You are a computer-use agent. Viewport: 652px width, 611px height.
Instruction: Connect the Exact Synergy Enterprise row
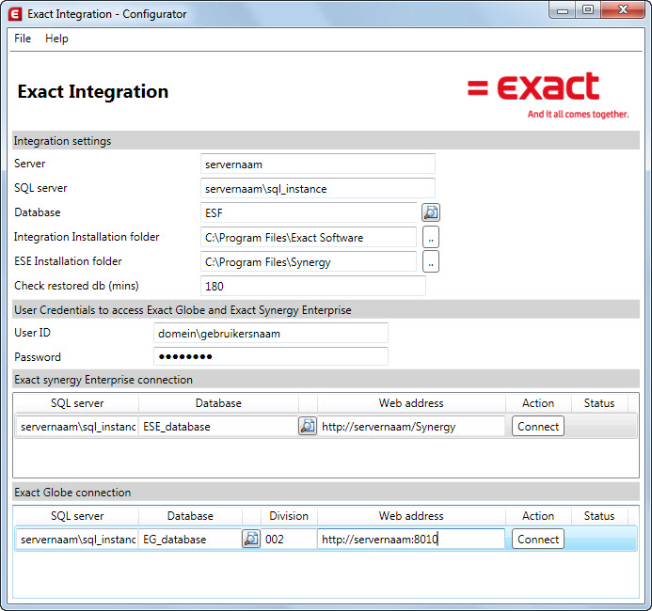(x=537, y=426)
